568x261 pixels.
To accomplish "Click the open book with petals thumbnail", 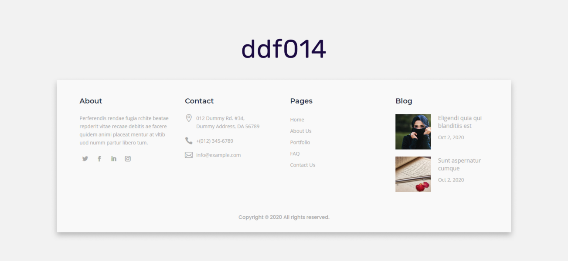I will pyautogui.click(x=413, y=174).
